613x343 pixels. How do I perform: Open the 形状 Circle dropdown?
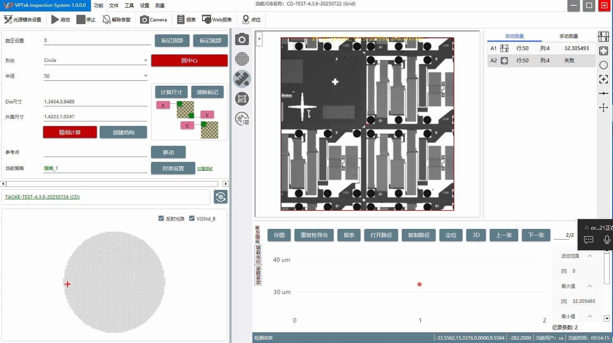[145, 60]
